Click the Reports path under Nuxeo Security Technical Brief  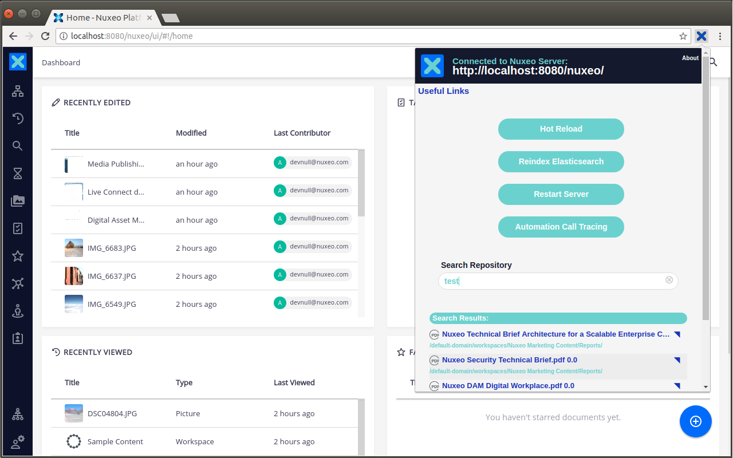pyautogui.click(x=516, y=372)
